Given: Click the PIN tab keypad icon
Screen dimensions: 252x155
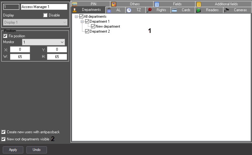Looking at the screenshot, I should [75, 4].
